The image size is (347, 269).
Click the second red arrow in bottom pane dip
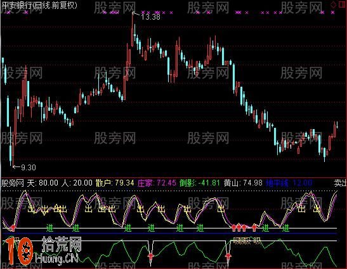(x=228, y=256)
